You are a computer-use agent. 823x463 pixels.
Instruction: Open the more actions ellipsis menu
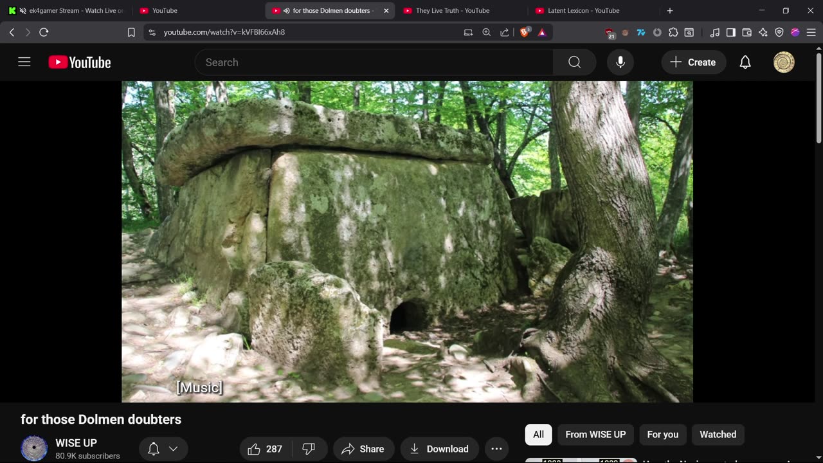point(496,449)
